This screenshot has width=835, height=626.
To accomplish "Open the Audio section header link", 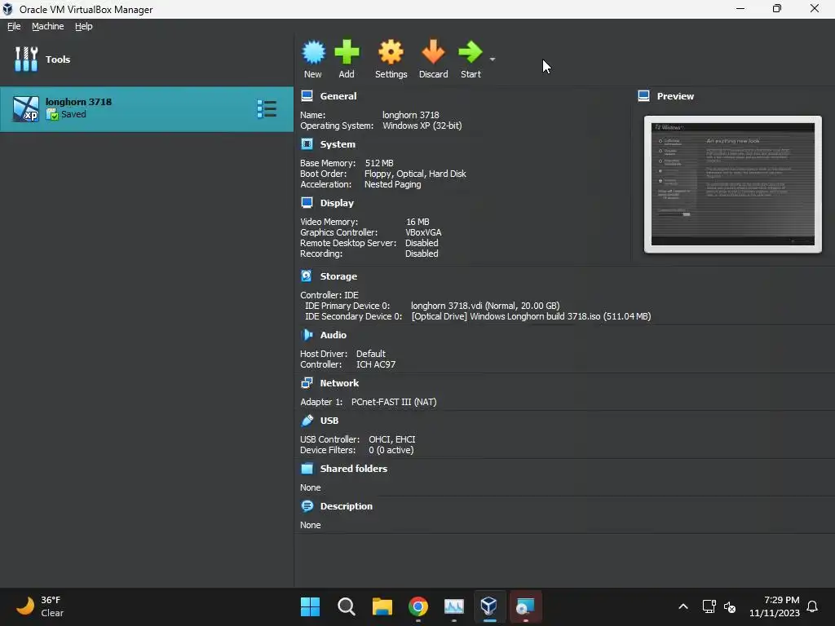I will click(334, 335).
